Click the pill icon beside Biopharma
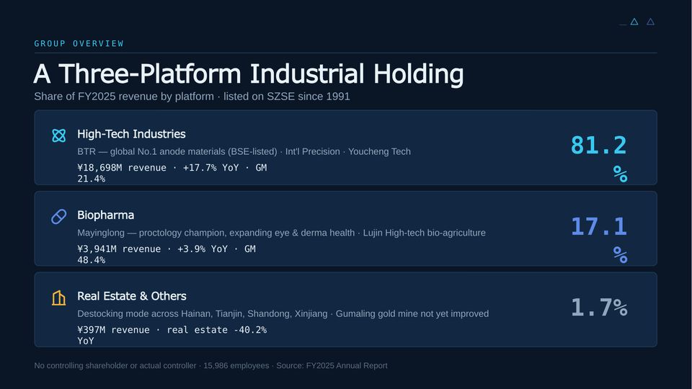This screenshot has width=692, height=389. tap(58, 217)
